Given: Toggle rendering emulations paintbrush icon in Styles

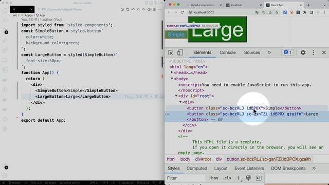Looking at the screenshot, I should pyautogui.click(x=248, y=178).
